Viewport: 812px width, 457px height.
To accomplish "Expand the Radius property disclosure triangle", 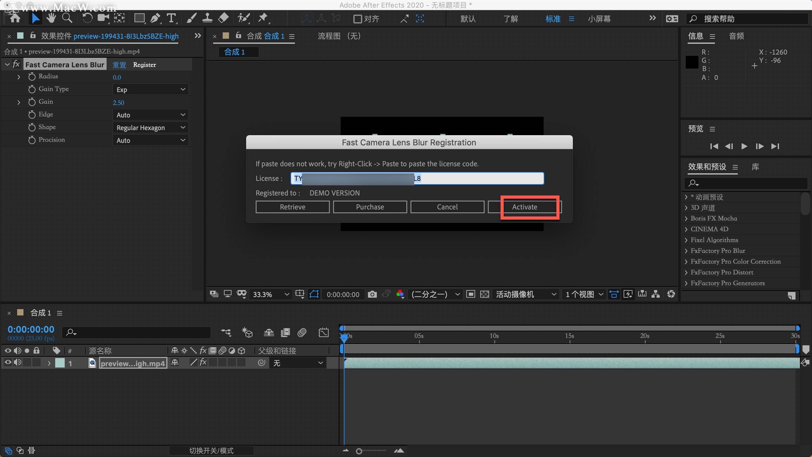I will [19, 76].
